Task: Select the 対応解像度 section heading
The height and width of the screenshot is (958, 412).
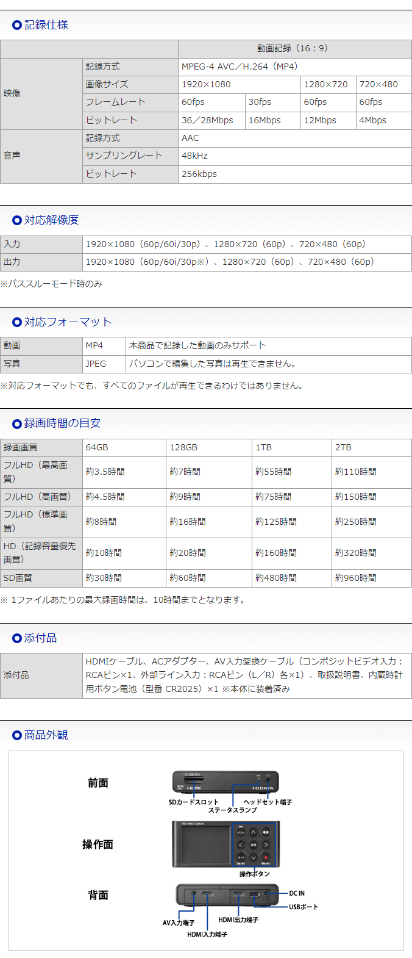Action: 51,220
